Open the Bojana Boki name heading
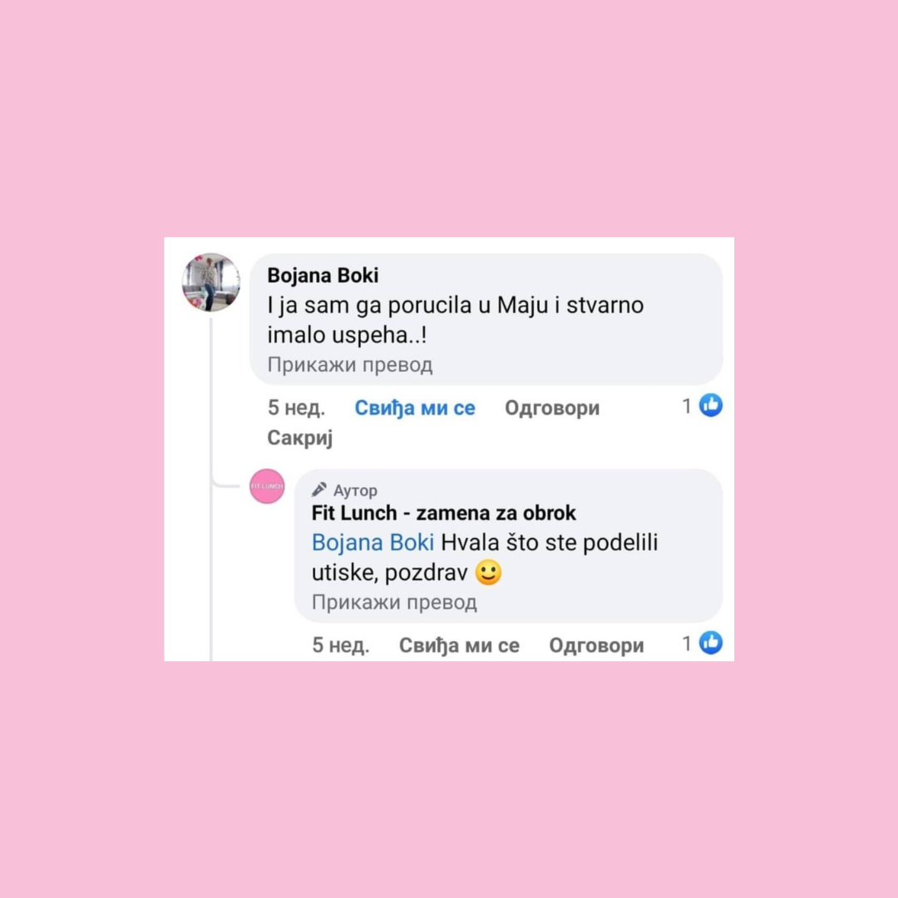 [x=323, y=275]
